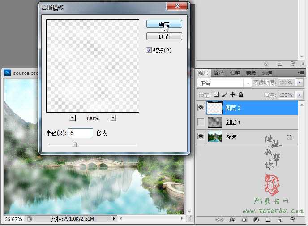Zoom in the blur preview with plus button
This screenshot has height=226, width=308.
click(x=113, y=118)
